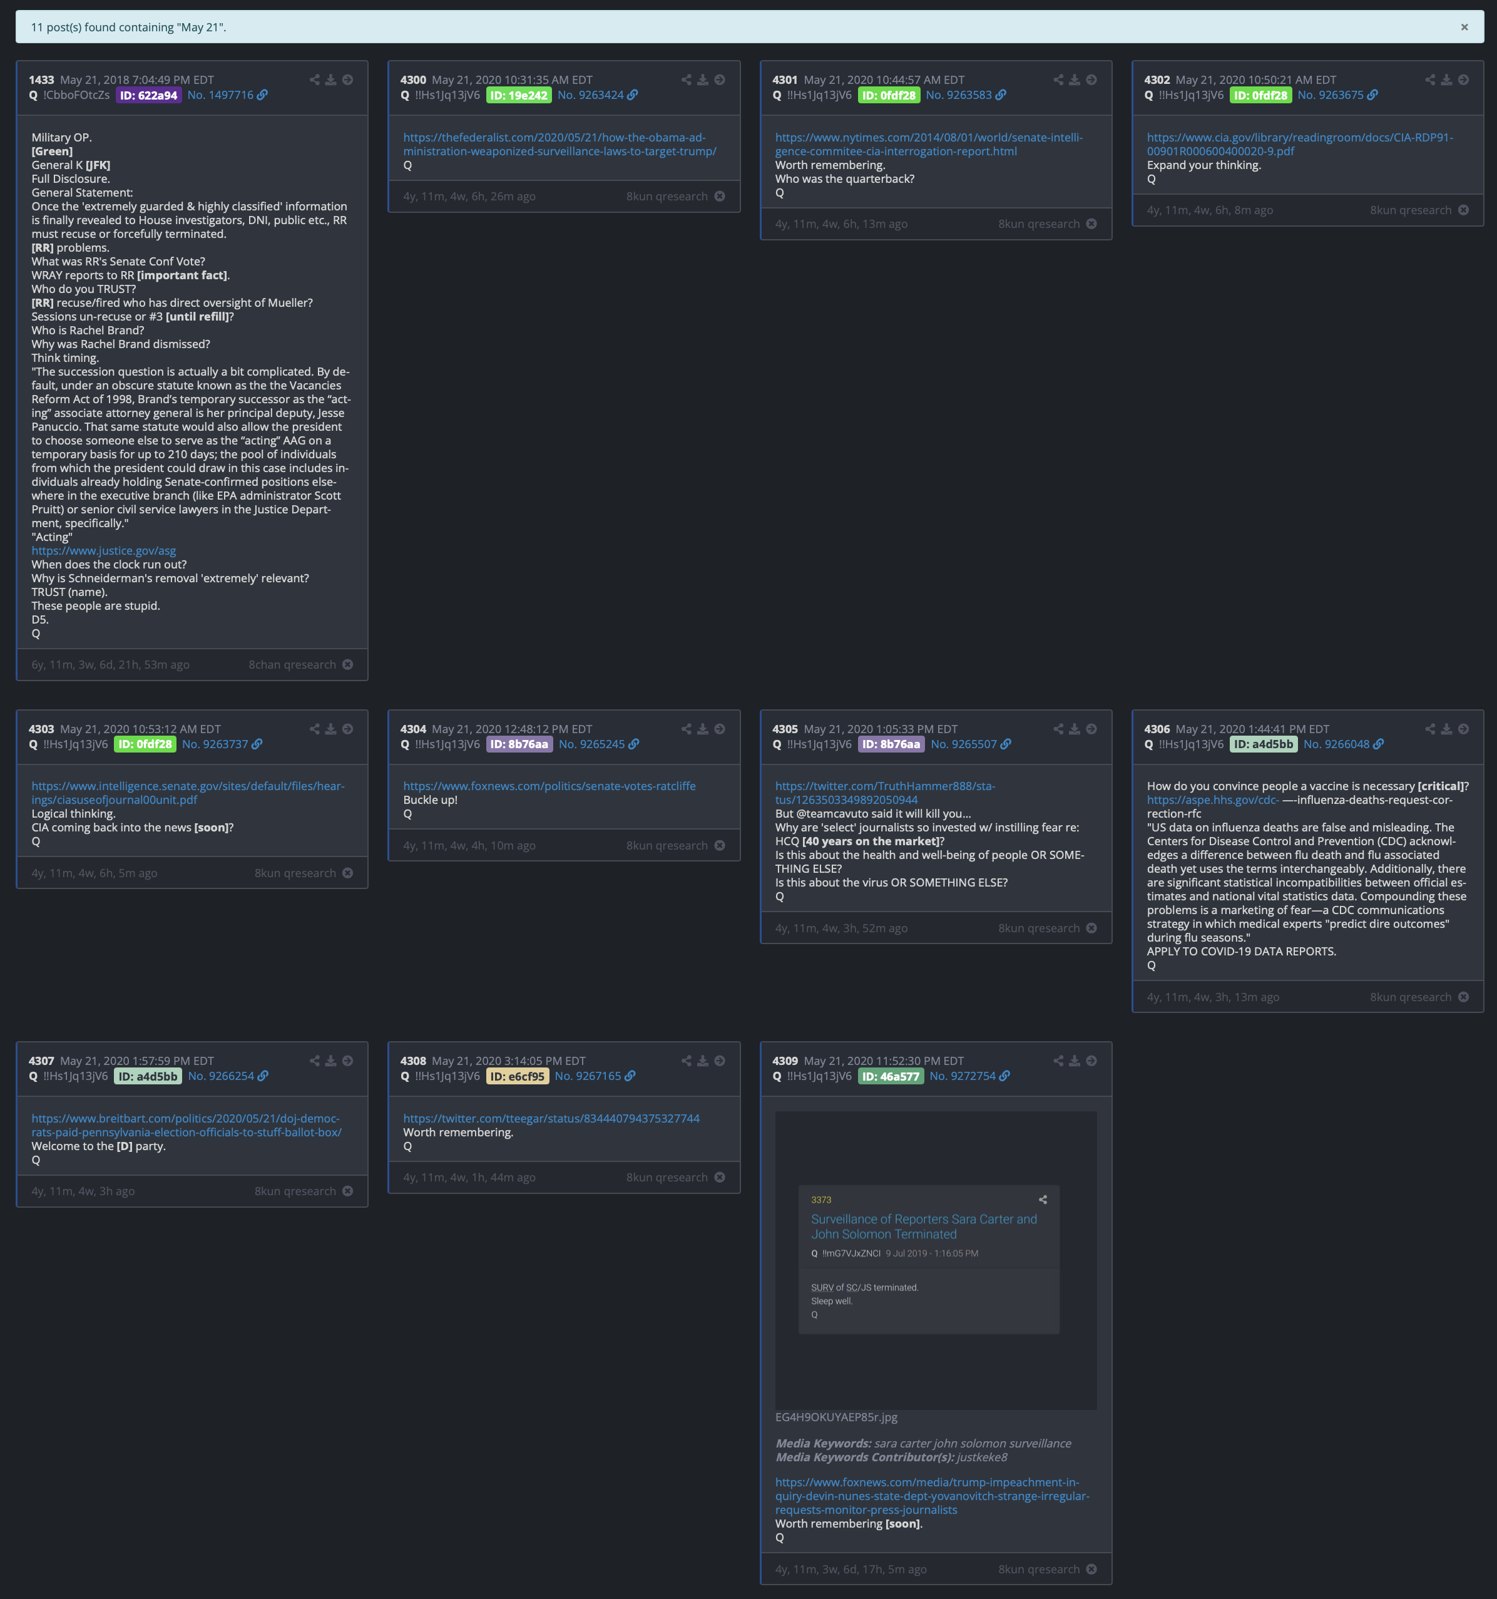Viewport: 1497px width, 1599px height.
Task: Click the share icon inside embedded post 3373
Action: [x=1043, y=1200]
